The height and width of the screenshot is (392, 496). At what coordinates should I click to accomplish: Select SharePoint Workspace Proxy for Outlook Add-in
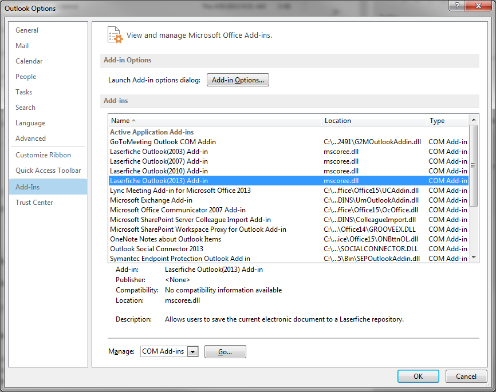click(289, 229)
